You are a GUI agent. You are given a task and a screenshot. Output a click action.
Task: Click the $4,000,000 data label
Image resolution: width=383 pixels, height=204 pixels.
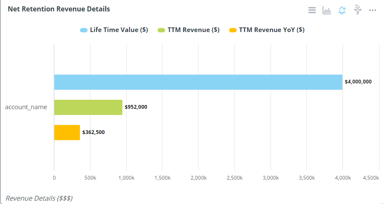(358, 82)
